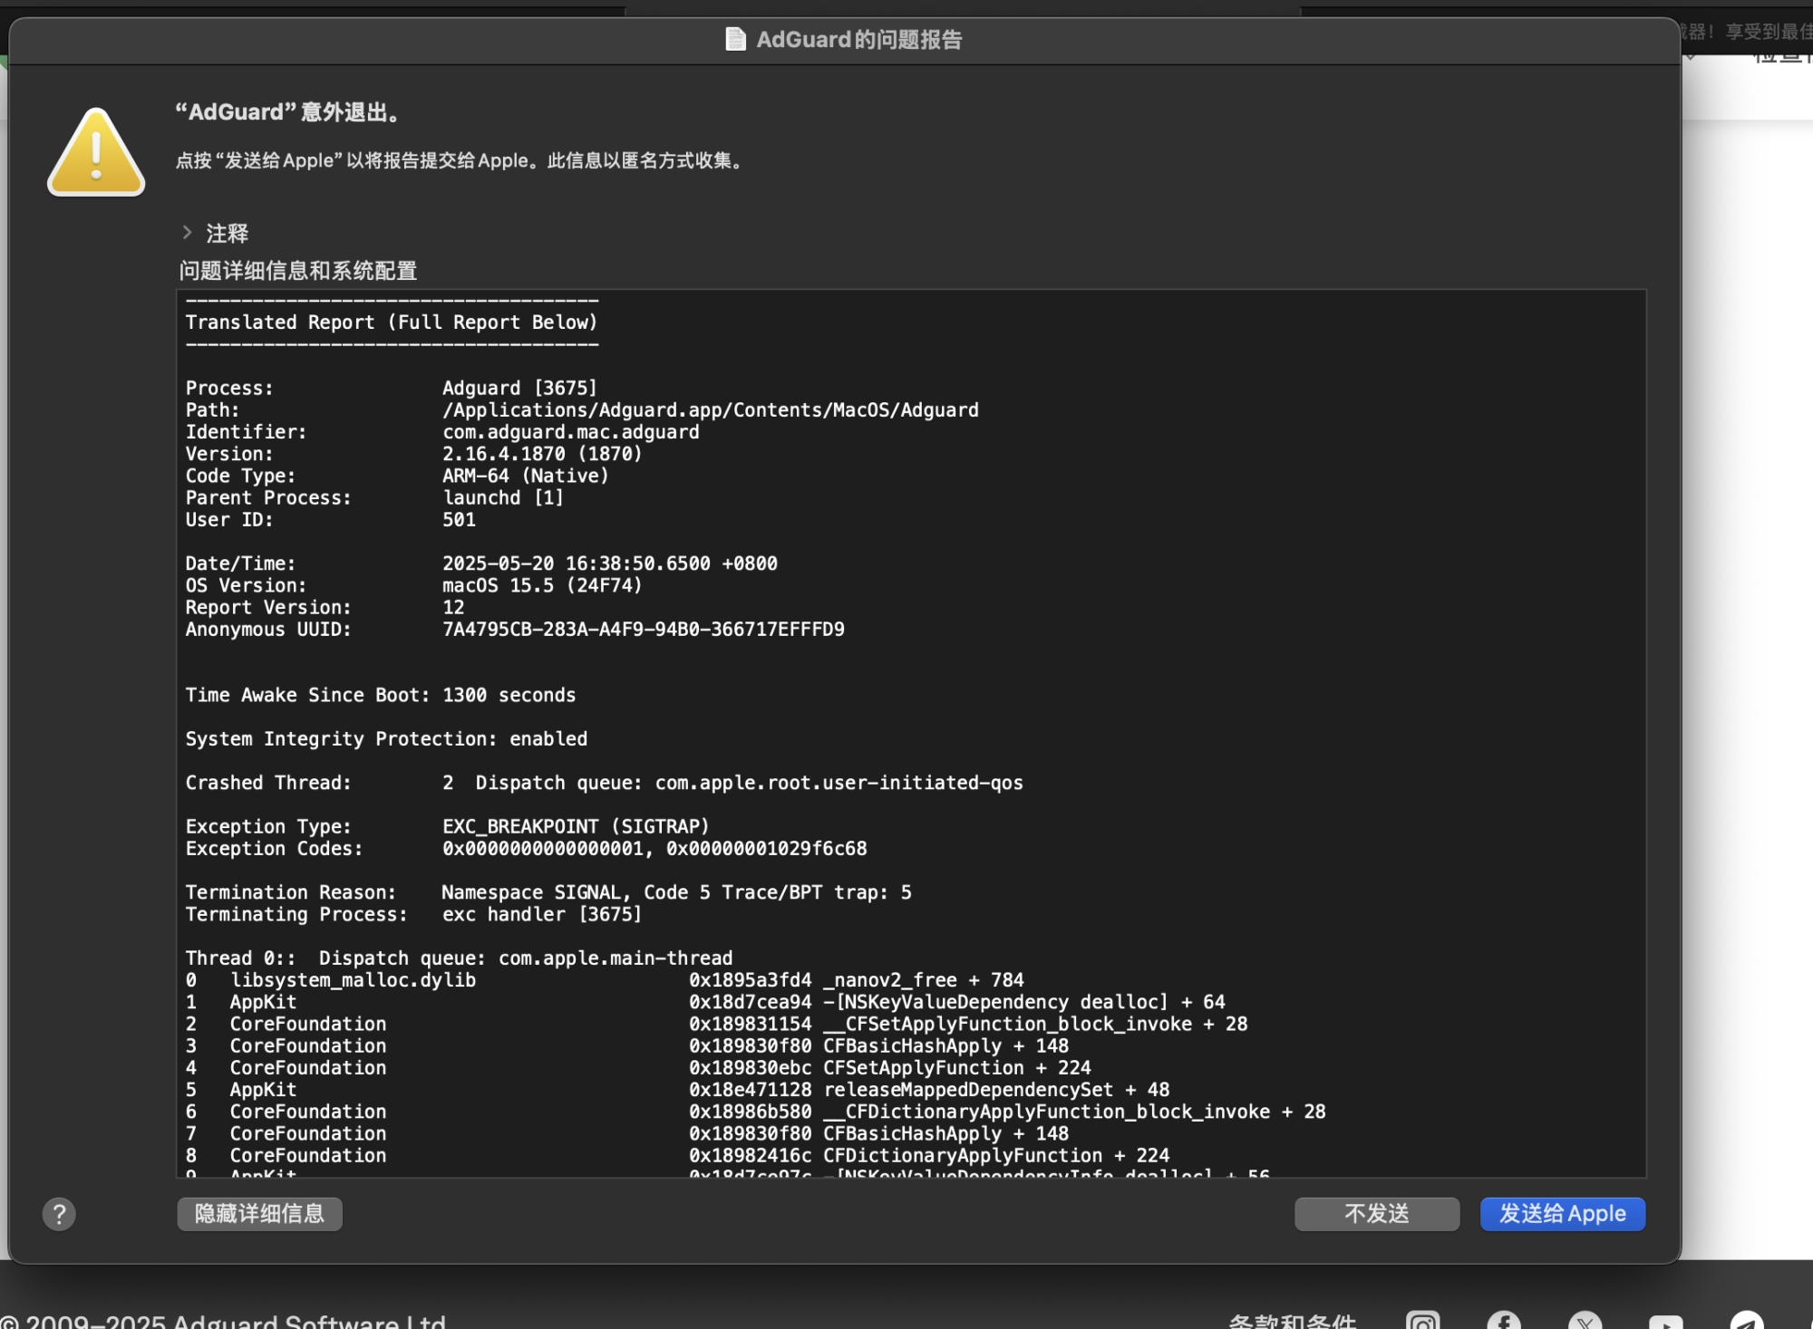The height and width of the screenshot is (1329, 1813).
Task: Click the 问题详细信息和系统配置 heading
Action: click(297, 271)
